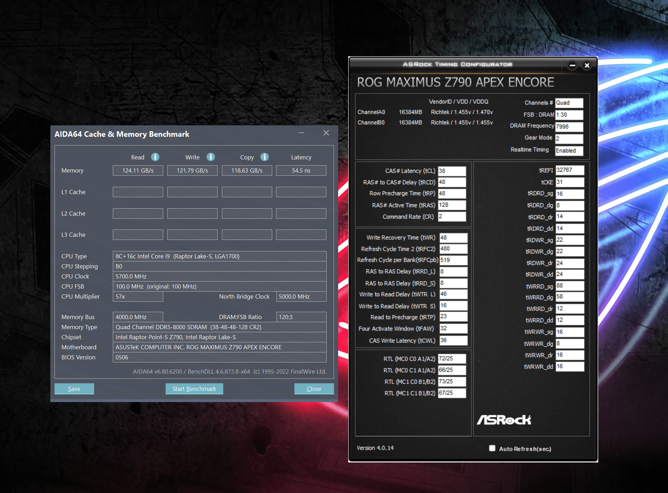This screenshot has width=668, height=493.
Task: Click the Copy info icon
Action: click(265, 157)
